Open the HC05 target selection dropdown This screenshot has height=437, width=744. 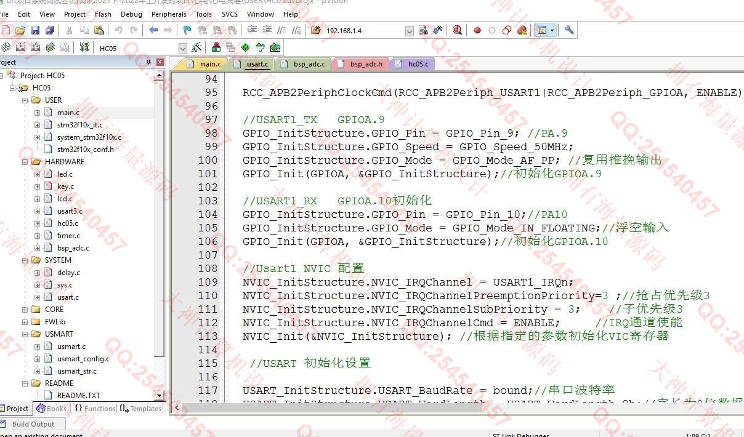coord(182,48)
